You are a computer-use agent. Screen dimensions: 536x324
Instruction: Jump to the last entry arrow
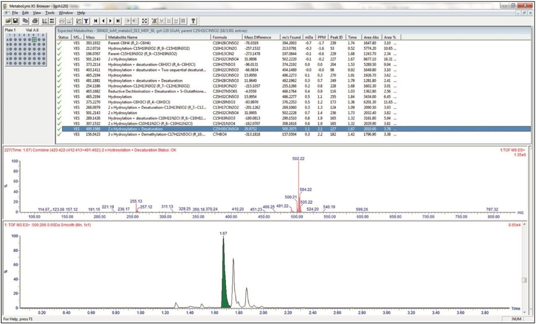coord(118,21)
